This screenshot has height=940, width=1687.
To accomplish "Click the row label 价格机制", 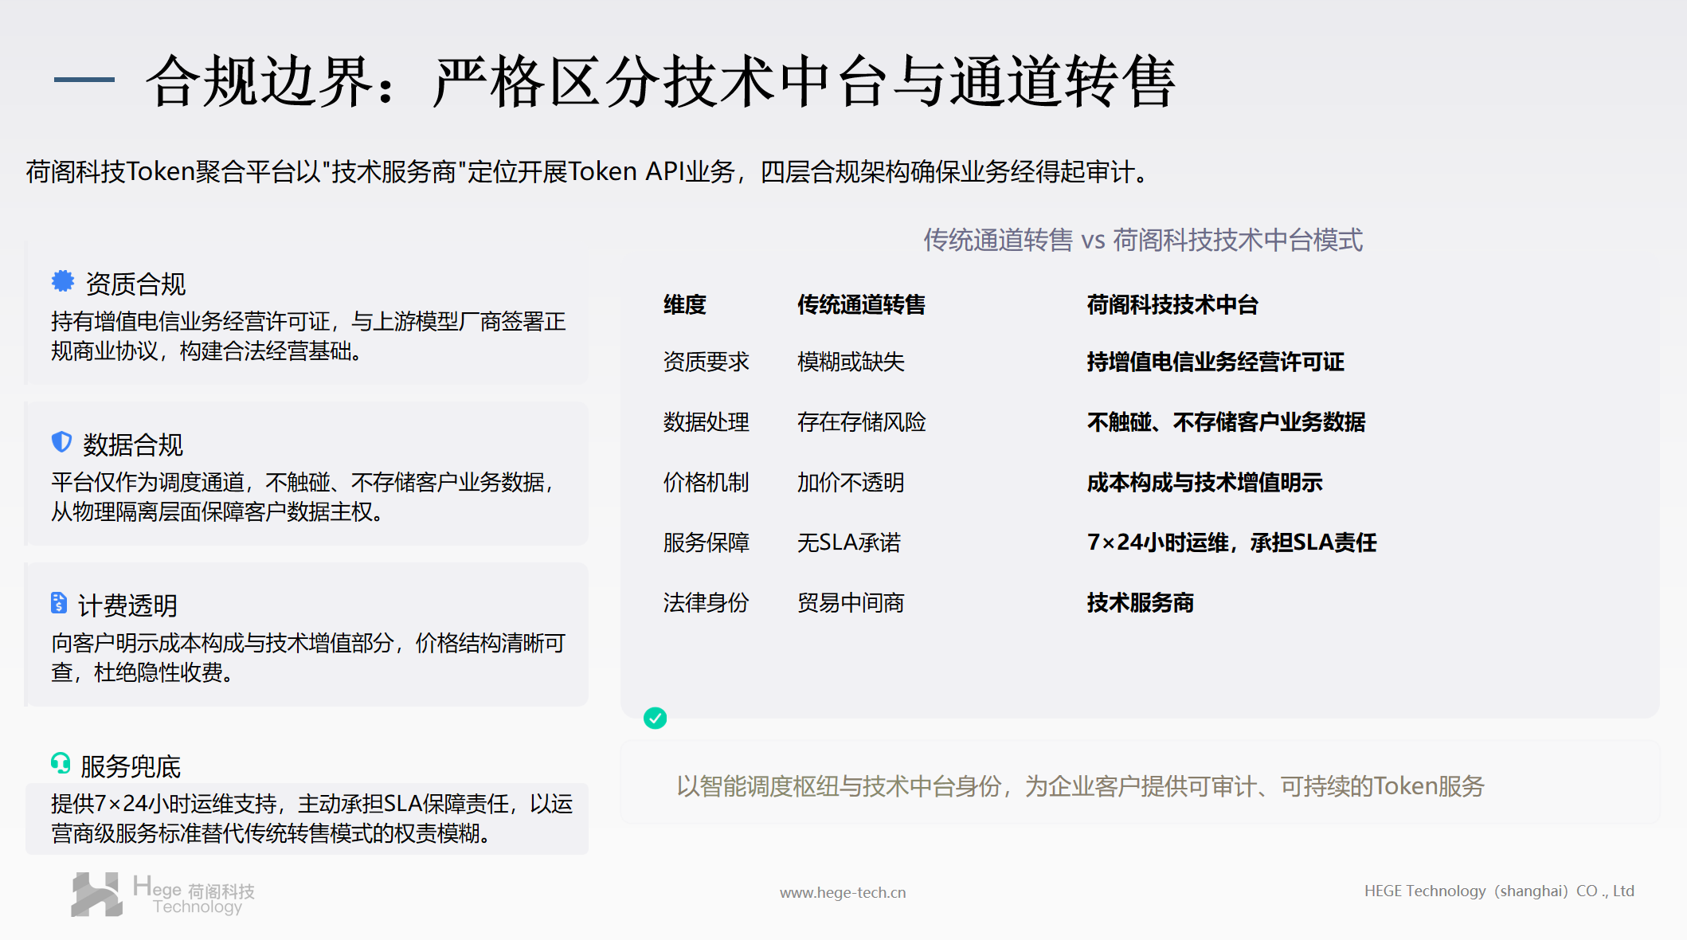I will [707, 483].
